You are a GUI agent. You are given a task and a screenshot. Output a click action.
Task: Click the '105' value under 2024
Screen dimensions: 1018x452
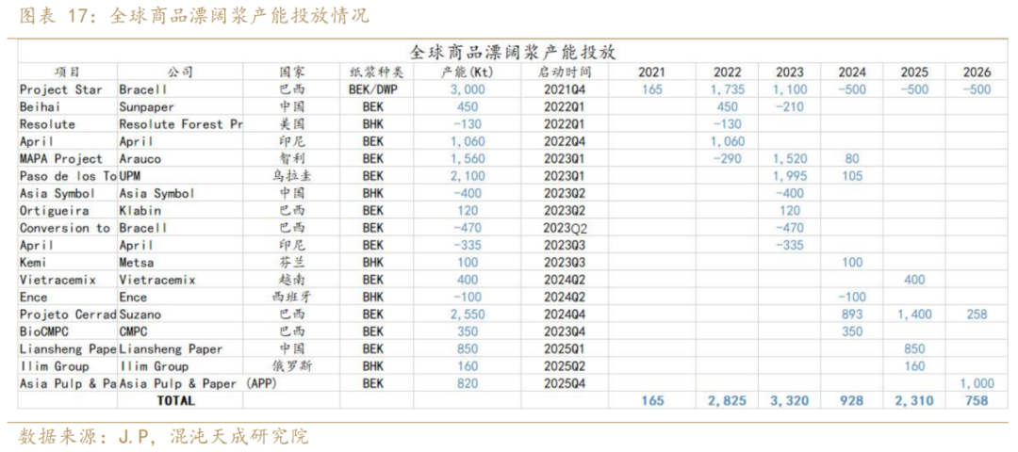(x=852, y=176)
